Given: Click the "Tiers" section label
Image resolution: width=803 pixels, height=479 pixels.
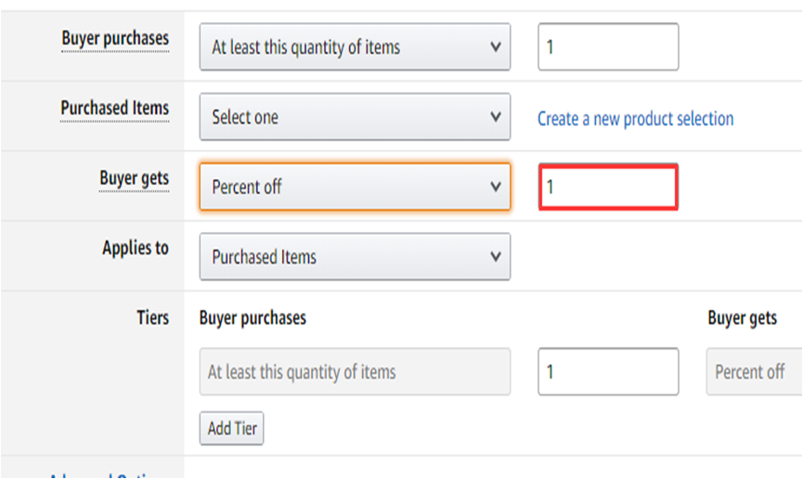Looking at the screenshot, I should pos(152,317).
